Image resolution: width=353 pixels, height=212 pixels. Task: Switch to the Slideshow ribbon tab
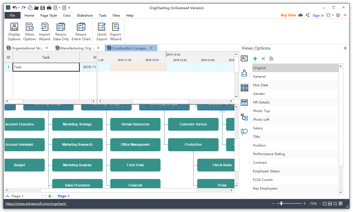click(x=84, y=15)
